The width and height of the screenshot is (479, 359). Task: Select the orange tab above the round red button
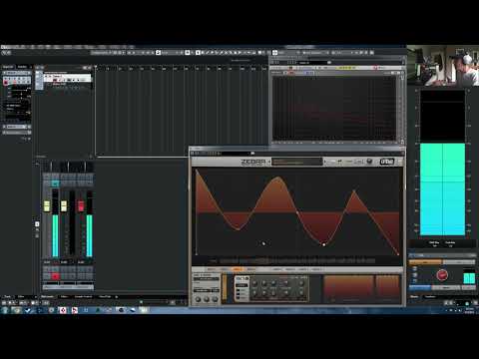click(x=425, y=262)
